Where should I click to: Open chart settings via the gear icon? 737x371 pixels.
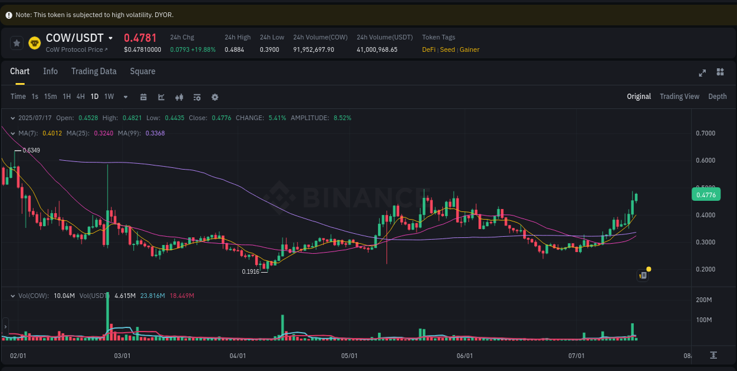click(215, 97)
